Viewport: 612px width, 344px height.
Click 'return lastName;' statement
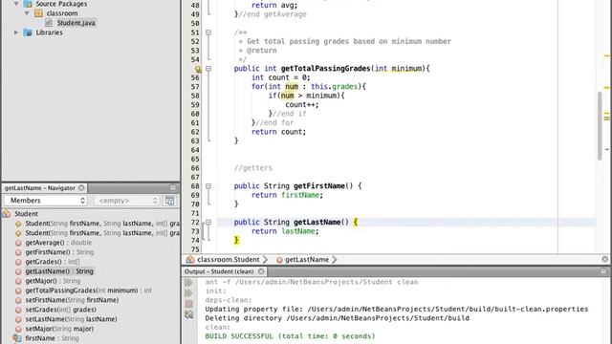click(285, 231)
